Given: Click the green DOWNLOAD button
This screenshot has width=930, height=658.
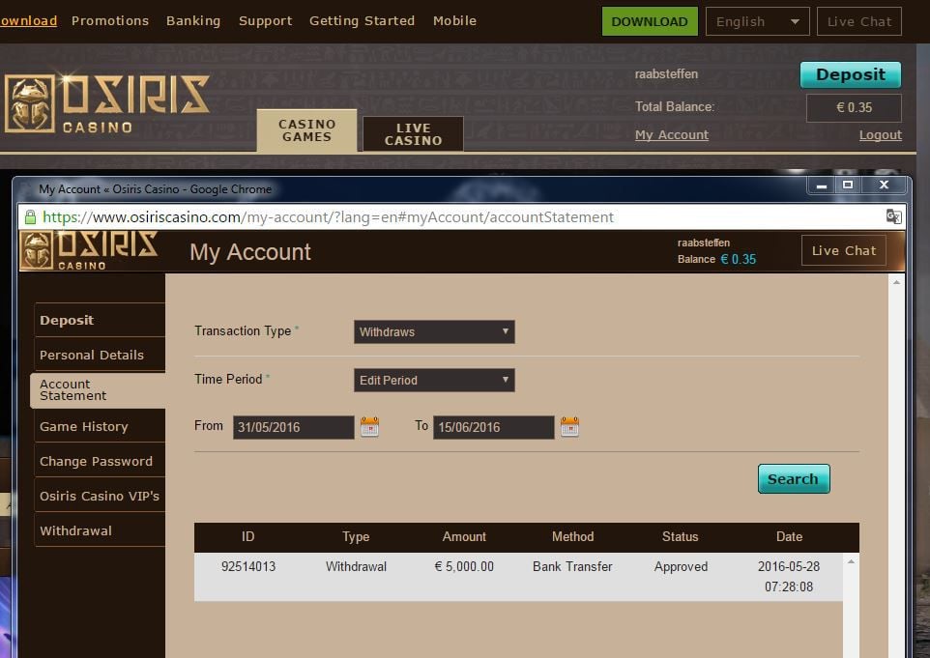Looking at the screenshot, I should (650, 21).
